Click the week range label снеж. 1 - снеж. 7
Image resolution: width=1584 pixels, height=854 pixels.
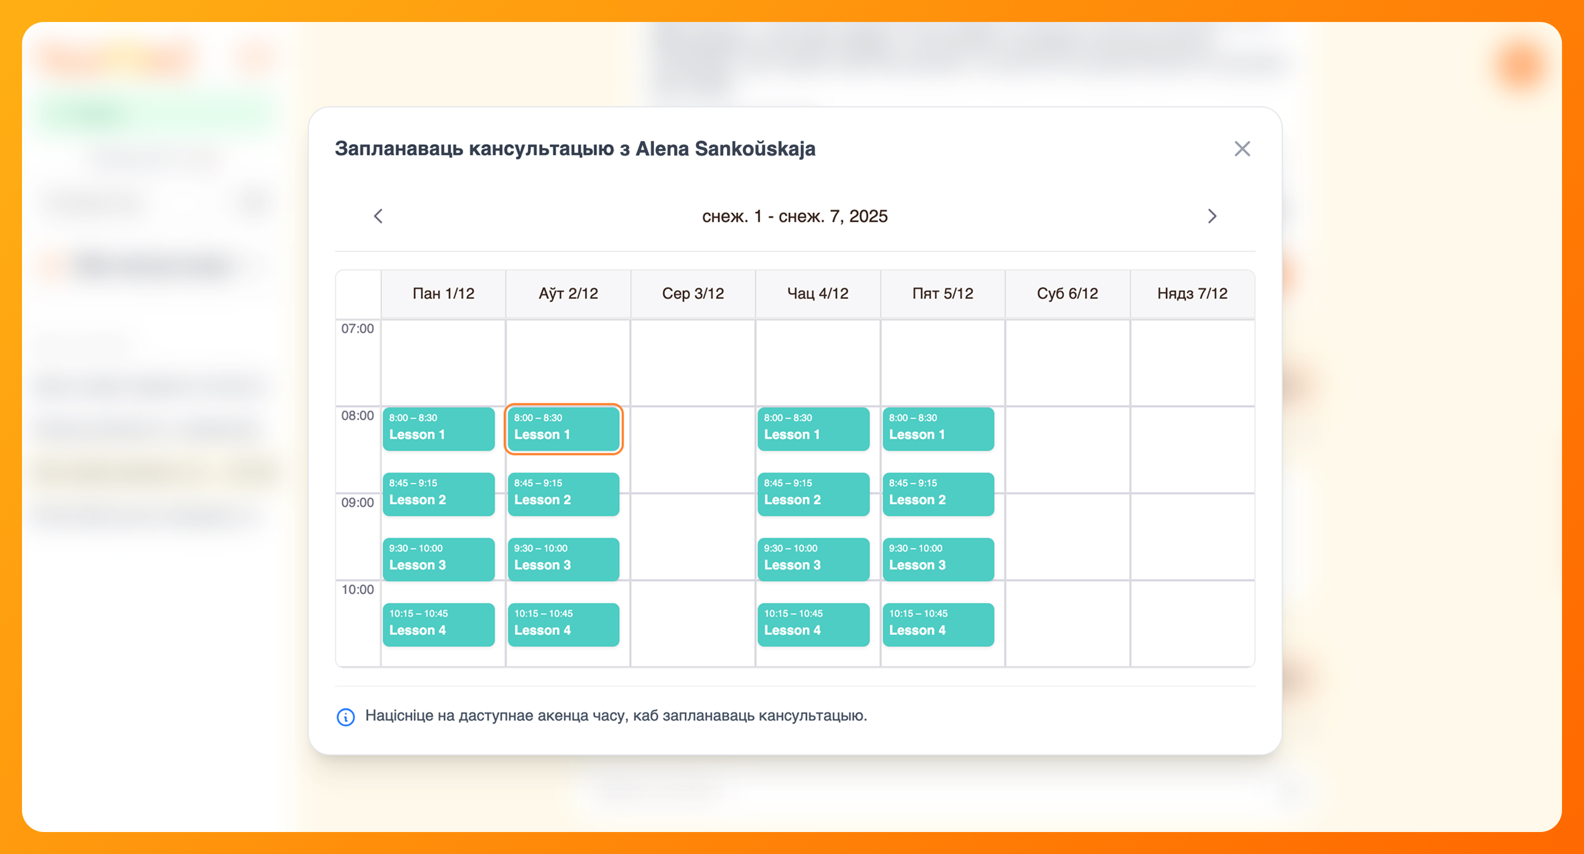click(x=794, y=217)
